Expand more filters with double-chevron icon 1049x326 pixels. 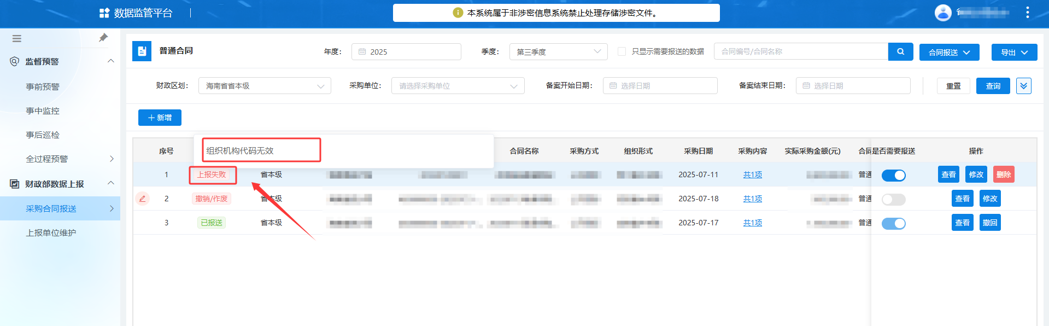click(1023, 86)
